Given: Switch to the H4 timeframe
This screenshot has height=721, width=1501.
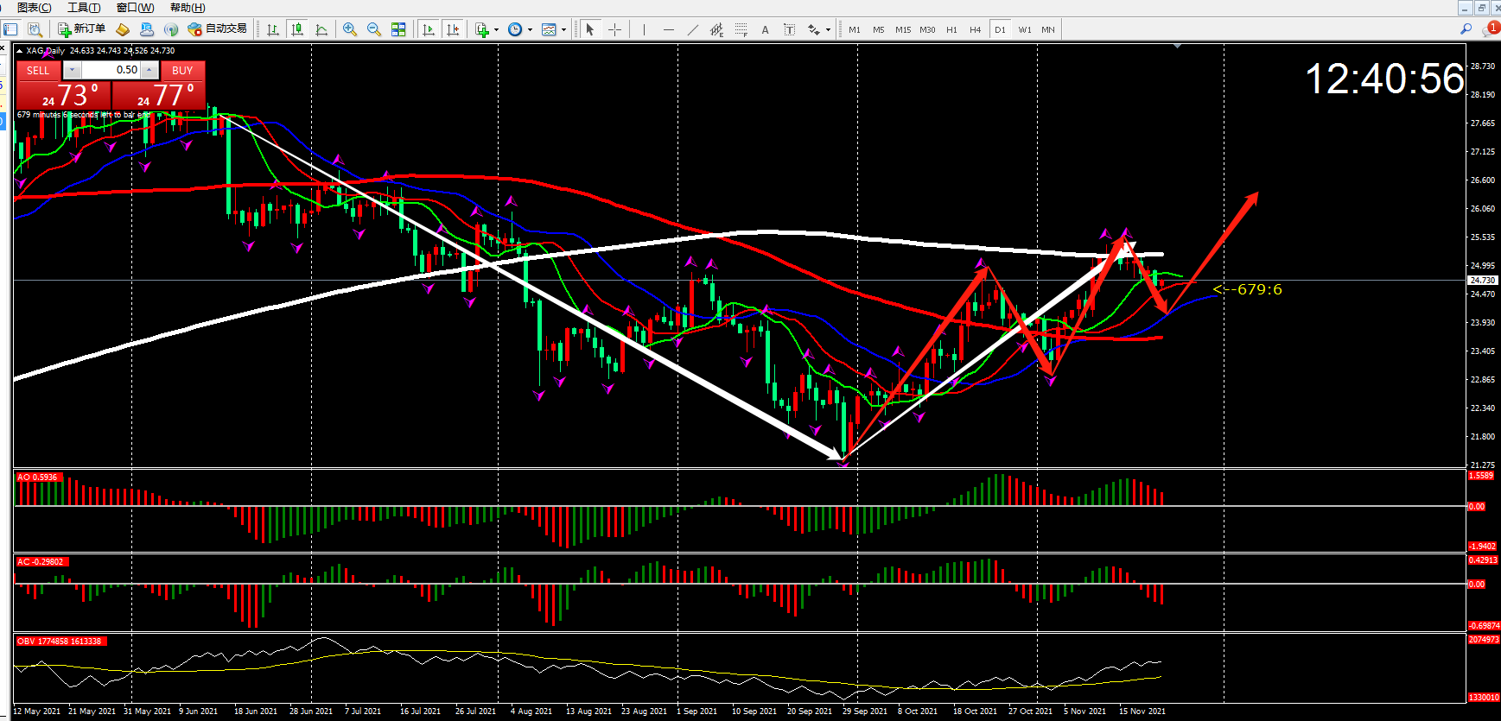Looking at the screenshot, I should [975, 29].
